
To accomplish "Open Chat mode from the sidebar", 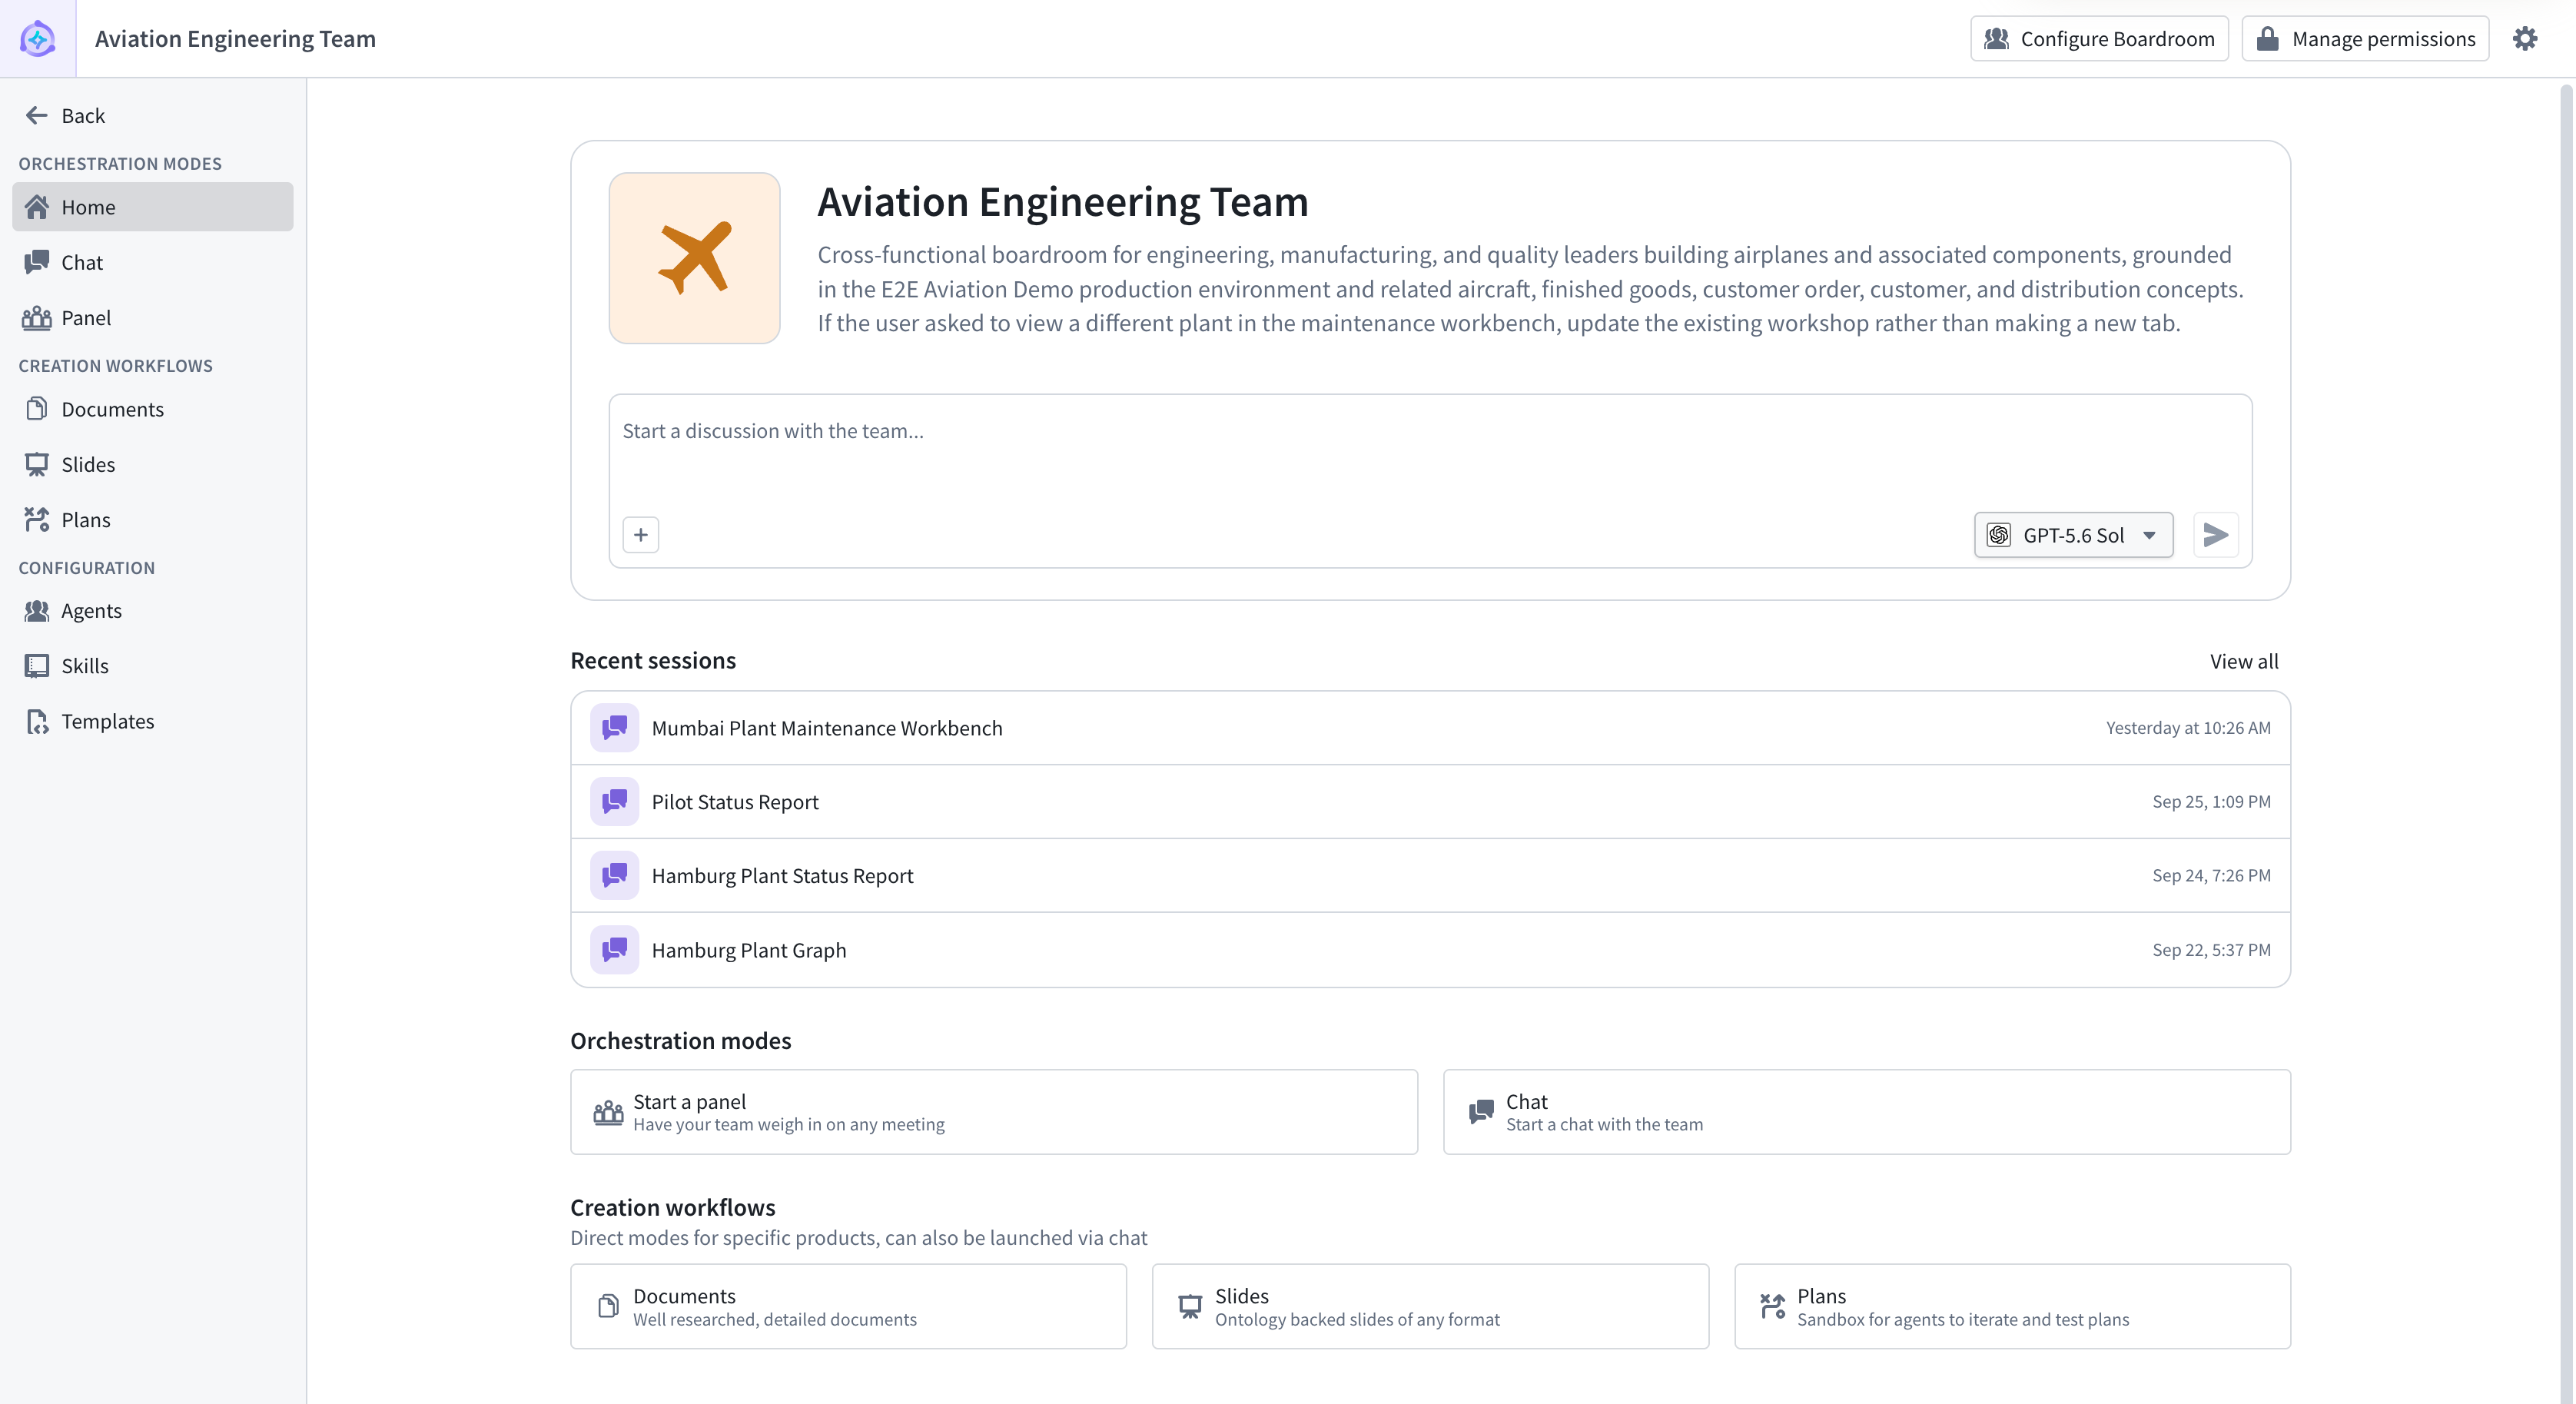I will (x=153, y=262).
